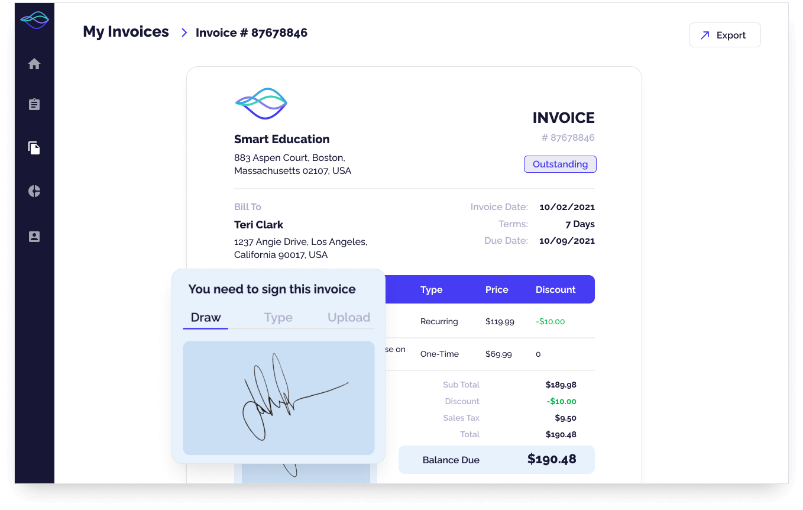
Task: Open the pie chart reports icon
Action: click(34, 191)
